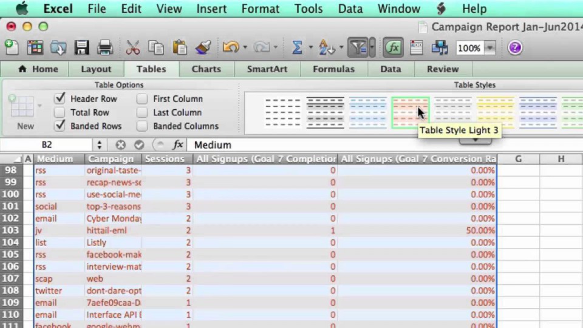Open the formula builder fx icon
Viewport: 583px width, 328px height.
click(x=178, y=145)
